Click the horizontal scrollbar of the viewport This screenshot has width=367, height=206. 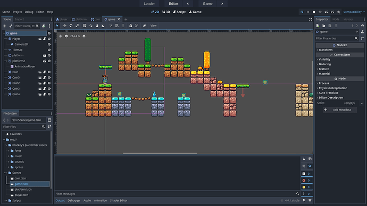click(160, 153)
